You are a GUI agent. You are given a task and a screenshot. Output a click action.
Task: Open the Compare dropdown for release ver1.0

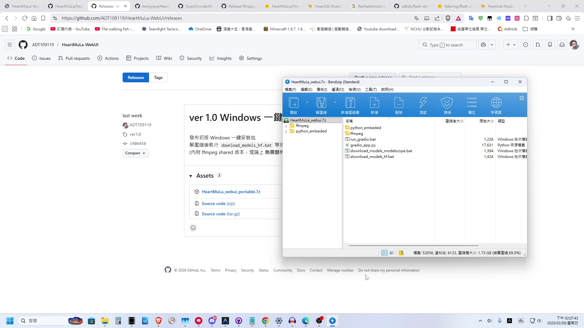136,153
